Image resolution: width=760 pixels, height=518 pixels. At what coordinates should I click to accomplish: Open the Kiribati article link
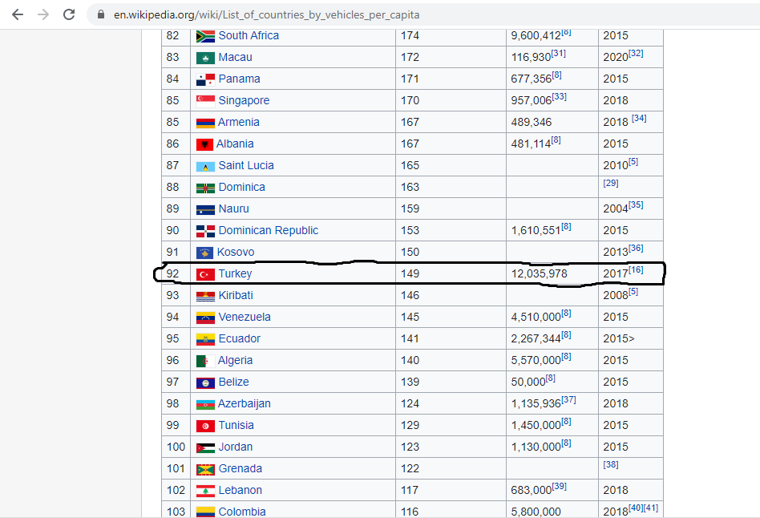pyautogui.click(x=236, y=295)
